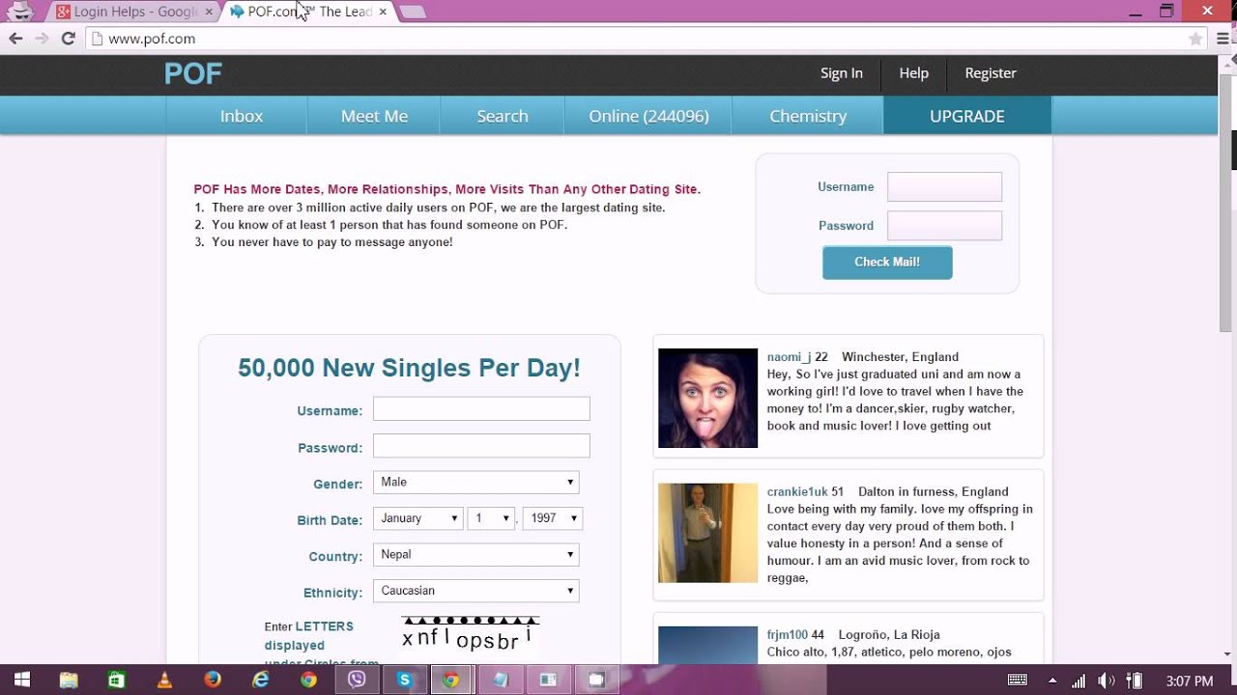Close the Login Helps Google tab

209,12
